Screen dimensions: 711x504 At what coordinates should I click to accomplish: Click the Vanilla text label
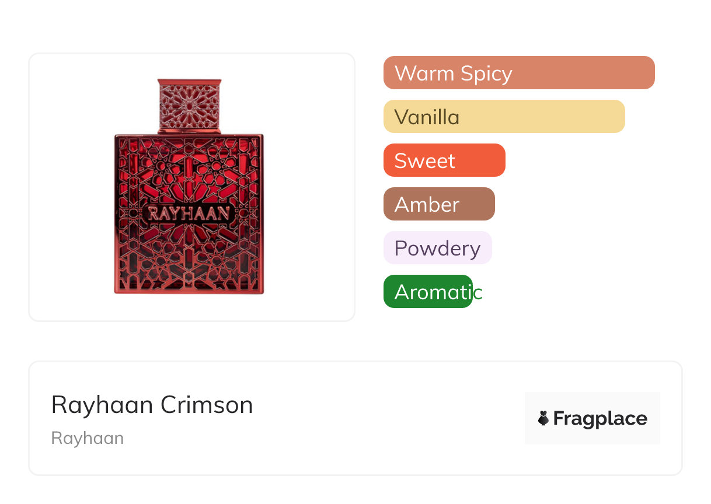pos(427,117)
